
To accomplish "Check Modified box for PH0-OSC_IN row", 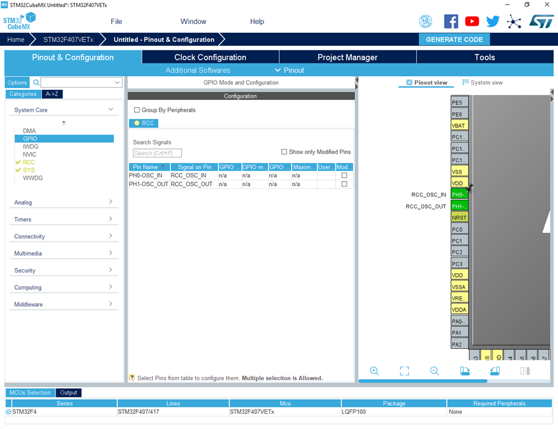I will pos(344,175).
